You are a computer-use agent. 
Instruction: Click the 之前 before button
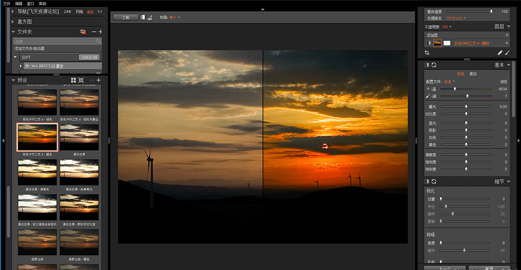point(125,17)
